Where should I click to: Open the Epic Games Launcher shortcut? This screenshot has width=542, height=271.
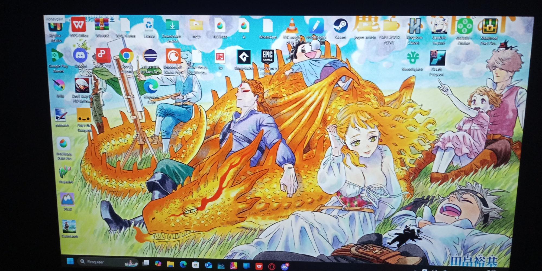pyautogui.click(x=267, y=57)
